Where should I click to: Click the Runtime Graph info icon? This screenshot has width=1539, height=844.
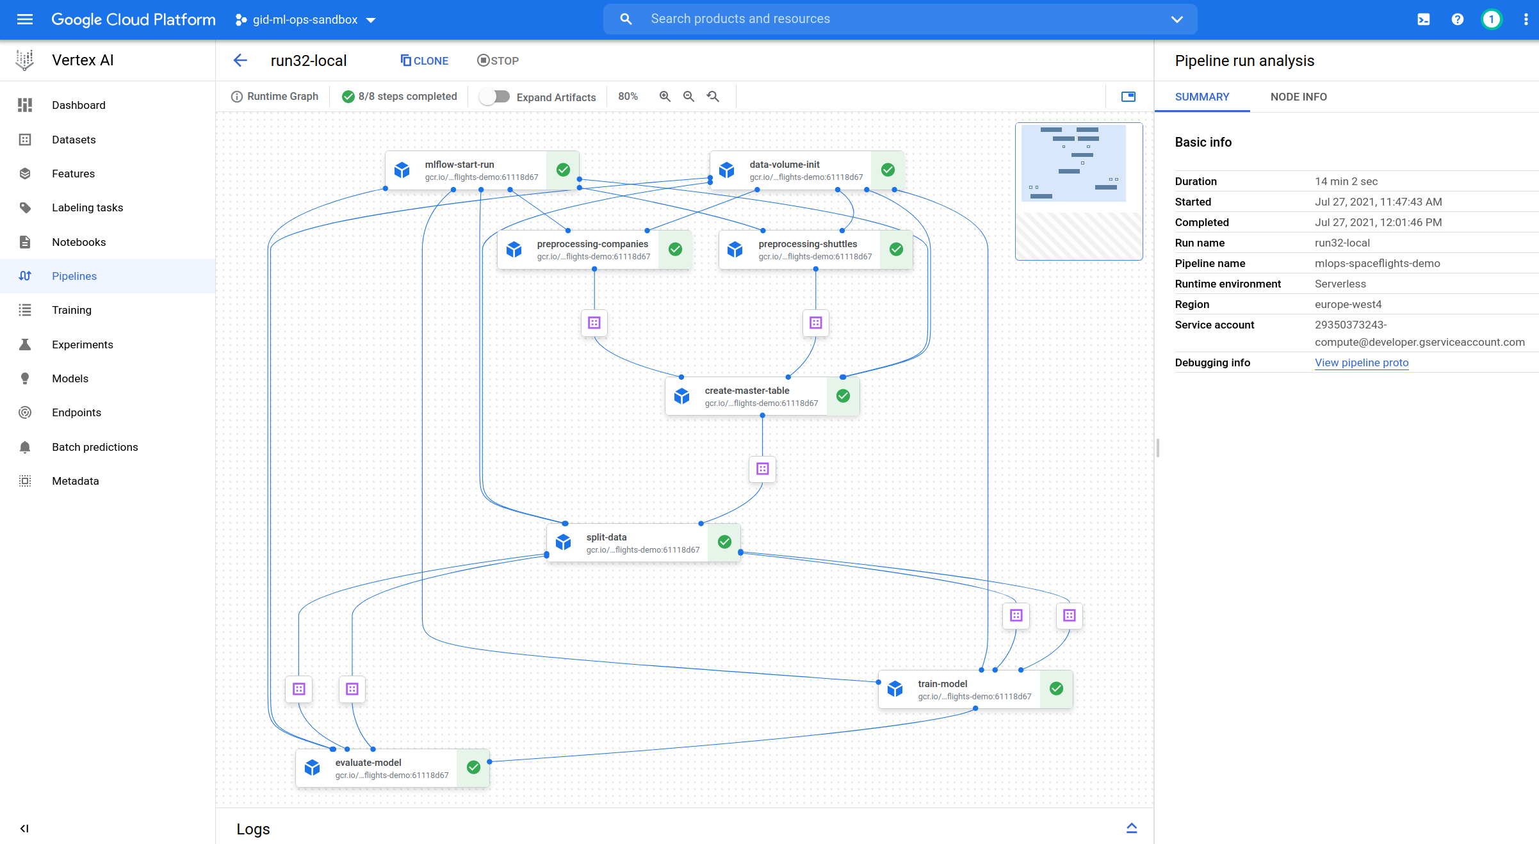pyautogui.click(x=237, y=97)
